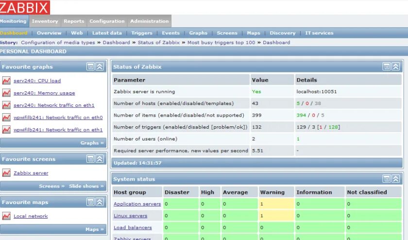408x240 pixels.
Task: Open serv240: Memory usage link
Action: tap(44, 93)
